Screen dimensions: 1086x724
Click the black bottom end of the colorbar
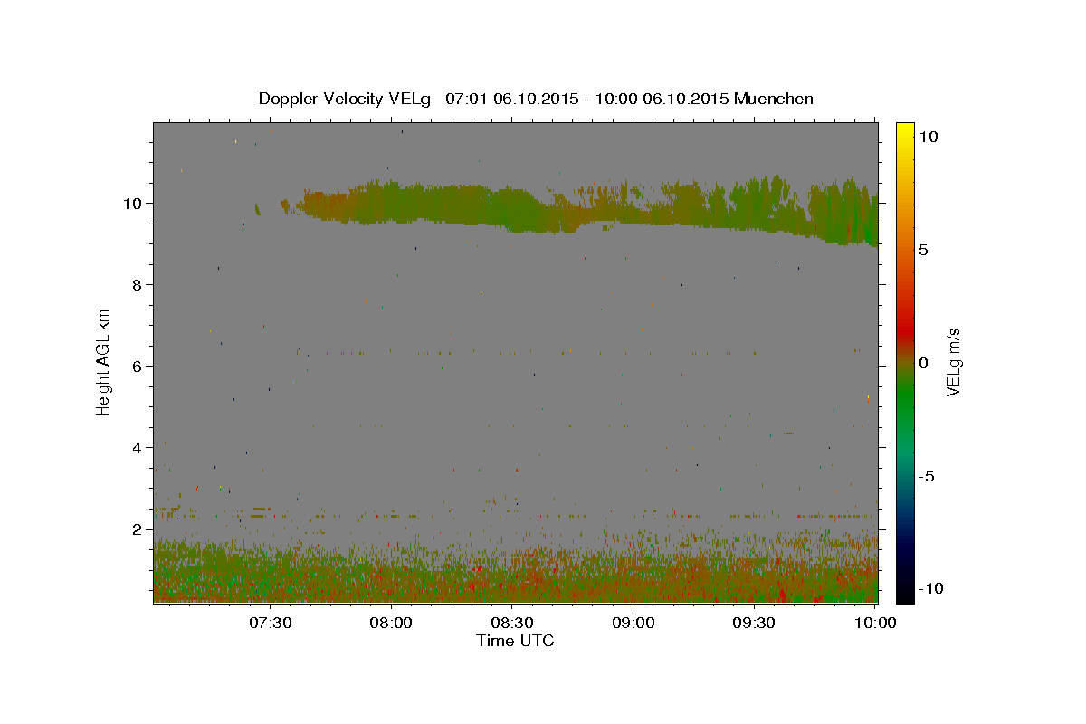point(904,595)
